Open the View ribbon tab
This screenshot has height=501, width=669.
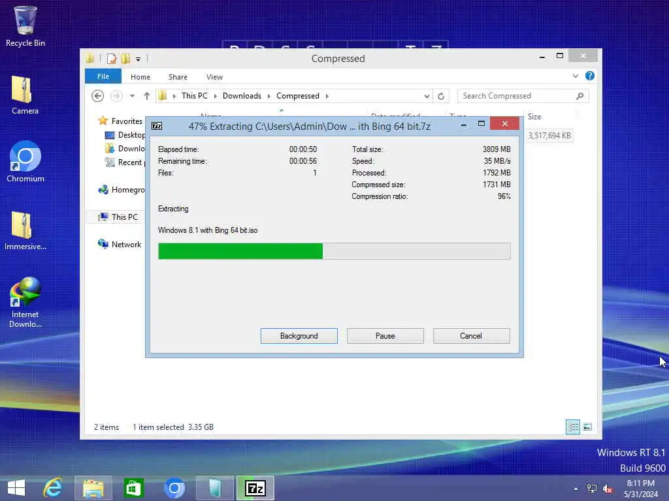(x=214, y=77)
